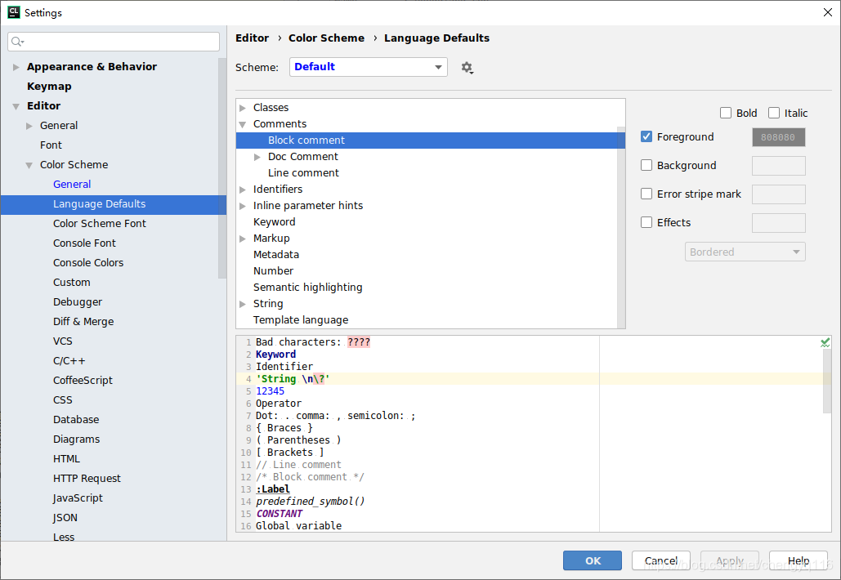This screenshot has height=580, width=841.
Task: Expand the String category
Action: point(243,304)
